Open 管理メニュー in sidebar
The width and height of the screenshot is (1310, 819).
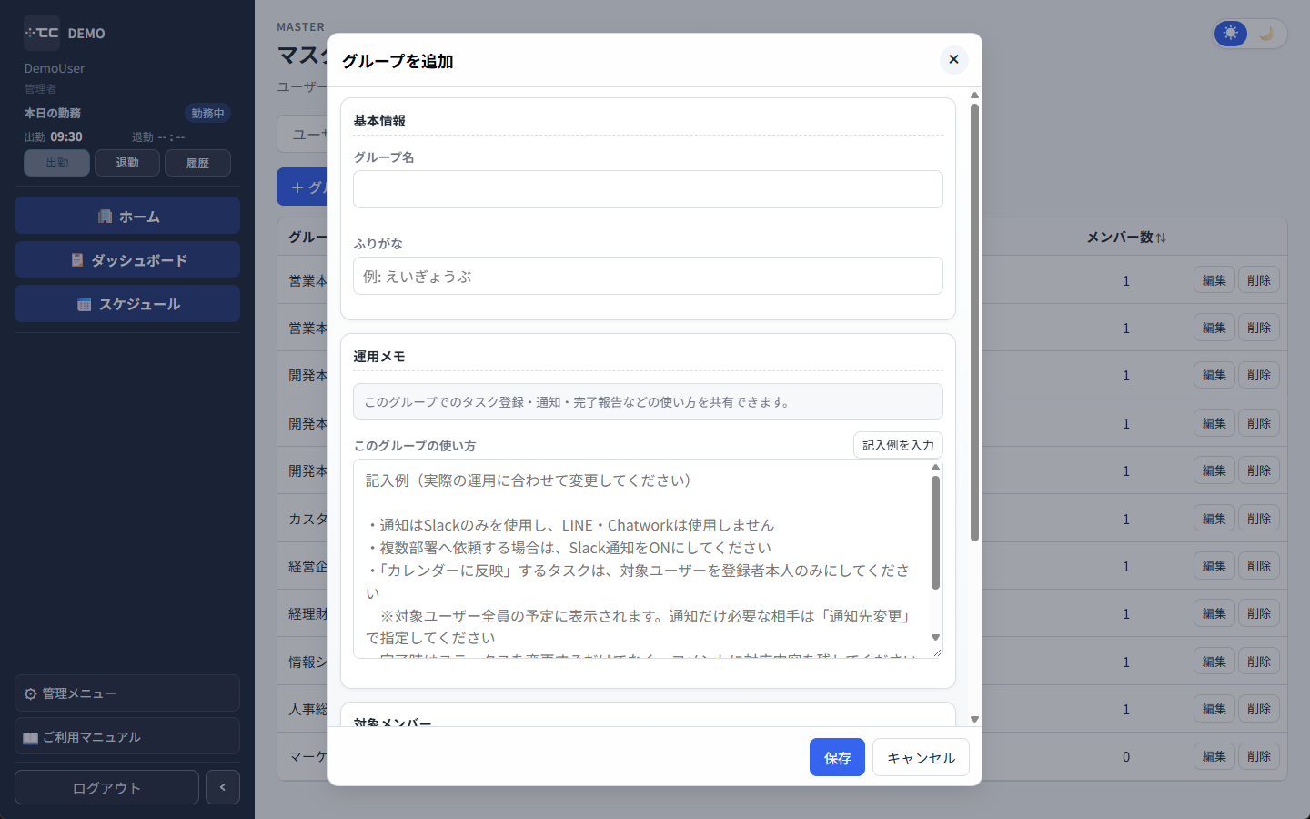coord(127,693)
